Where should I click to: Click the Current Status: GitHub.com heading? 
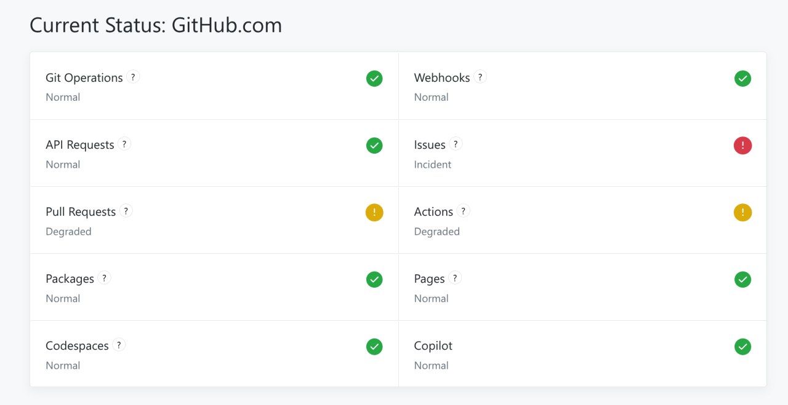tap(156, 25)
